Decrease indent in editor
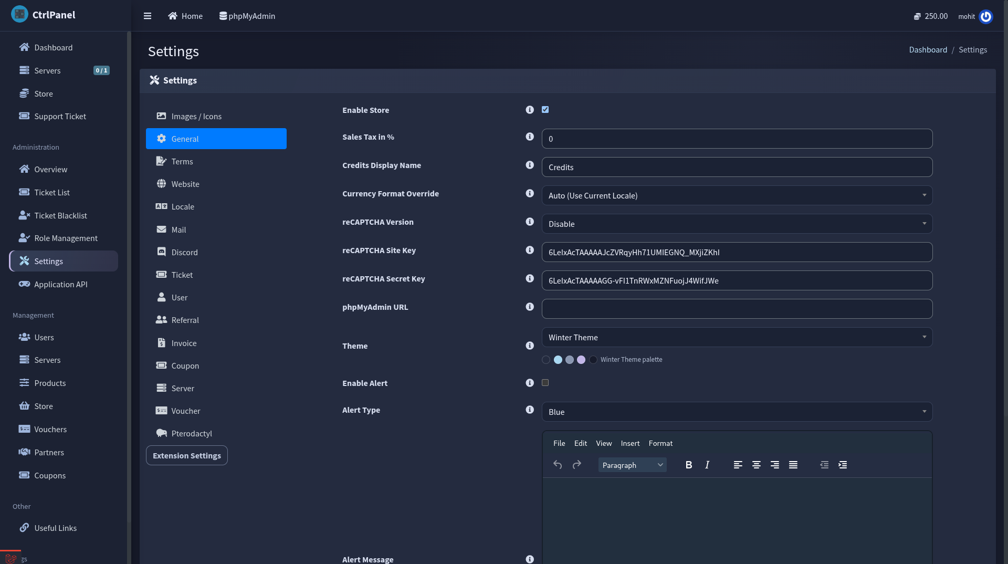Screen dimensions: 1008x564 (824, 465)
